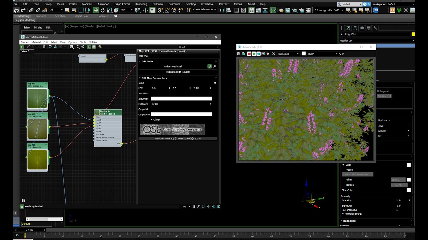This screenshot has height=240, width=428.
Task: Click the InputMax white color swatch
Action: click(181, 99)
